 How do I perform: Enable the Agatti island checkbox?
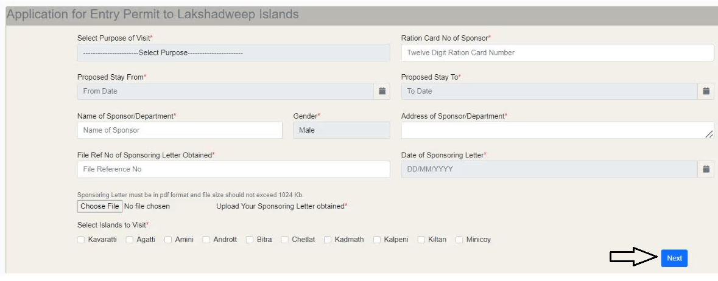coord(129,240)
